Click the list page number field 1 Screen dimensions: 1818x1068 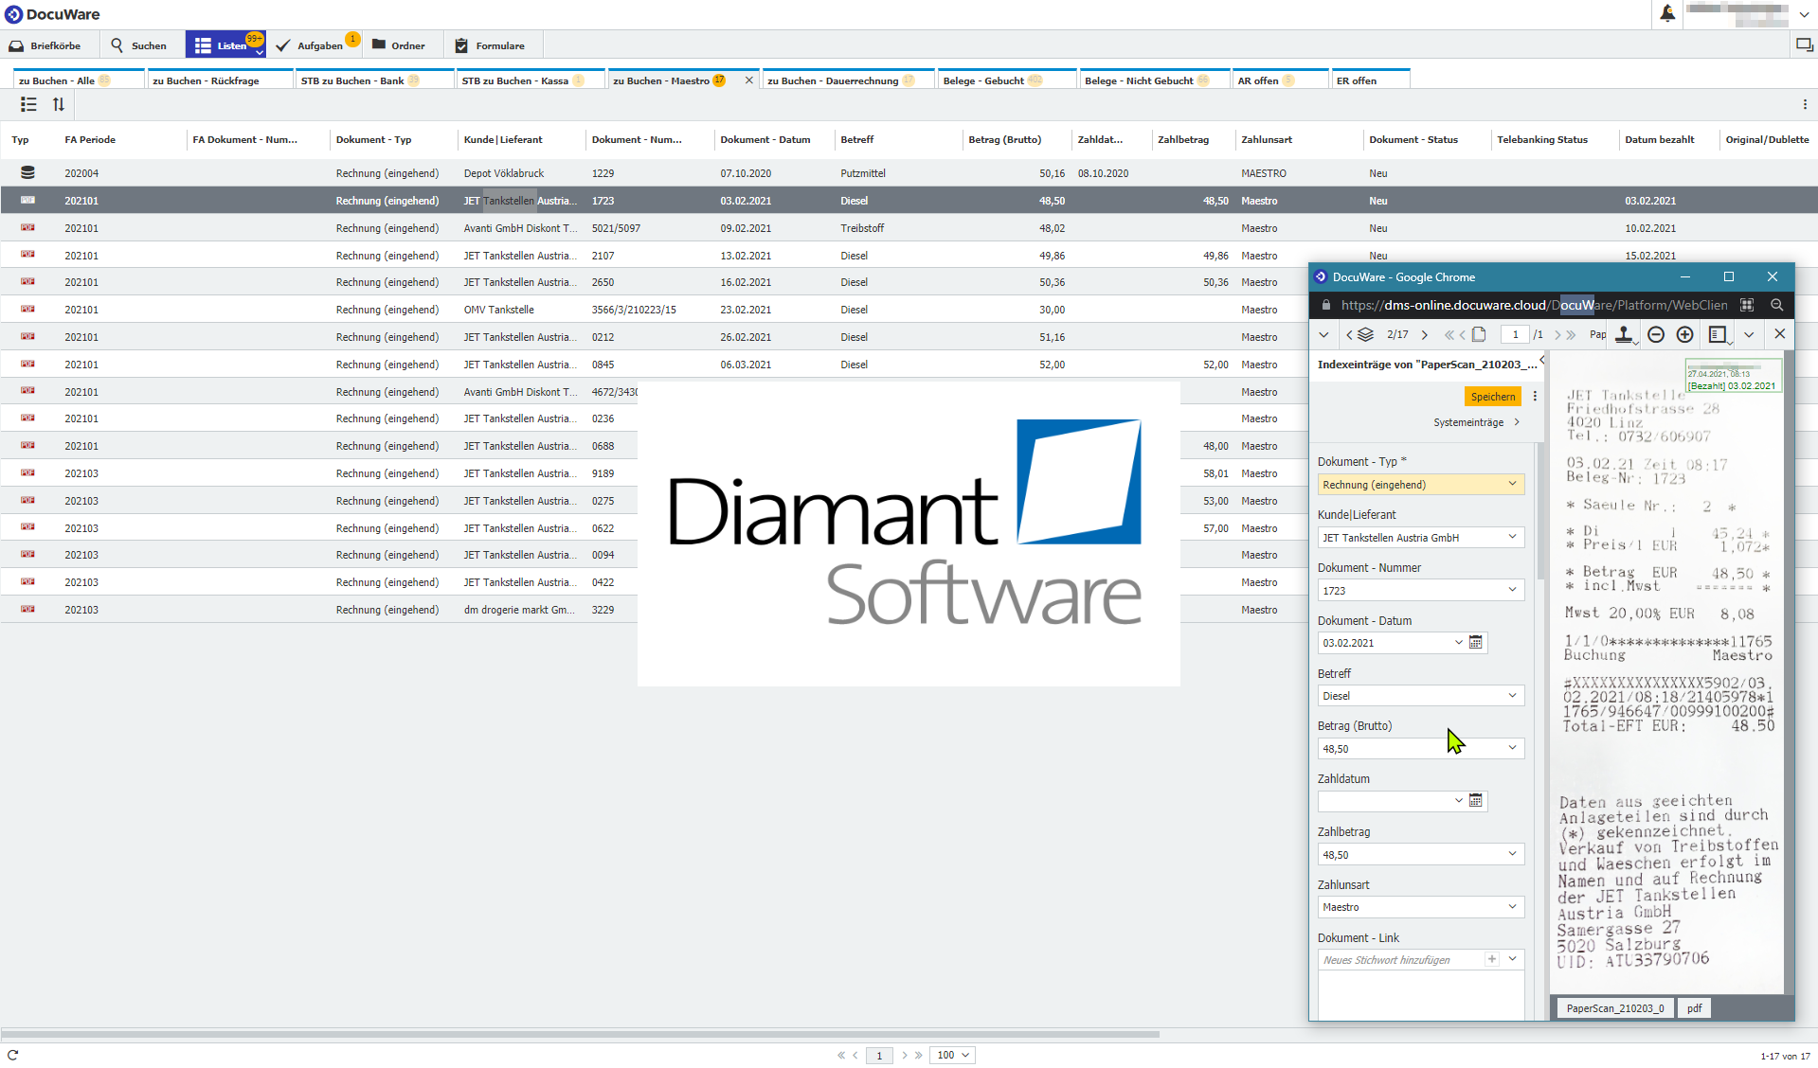point(879,1055)
